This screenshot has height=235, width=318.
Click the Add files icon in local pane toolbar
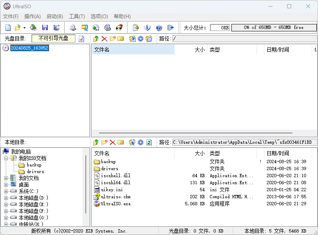coord(132,142)
